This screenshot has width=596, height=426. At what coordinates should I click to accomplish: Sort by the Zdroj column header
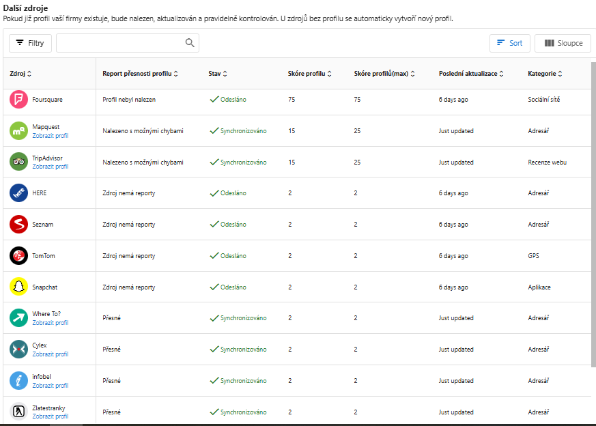click(20, 74)
